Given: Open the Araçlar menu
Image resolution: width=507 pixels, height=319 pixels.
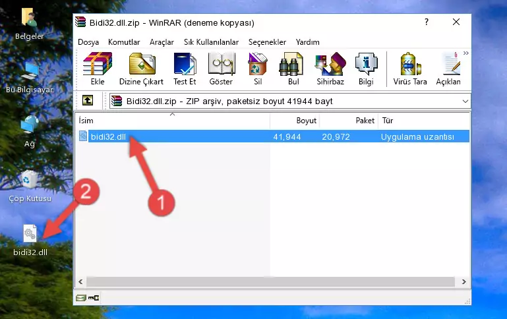Looking at the screenshot, I should 162,42.
